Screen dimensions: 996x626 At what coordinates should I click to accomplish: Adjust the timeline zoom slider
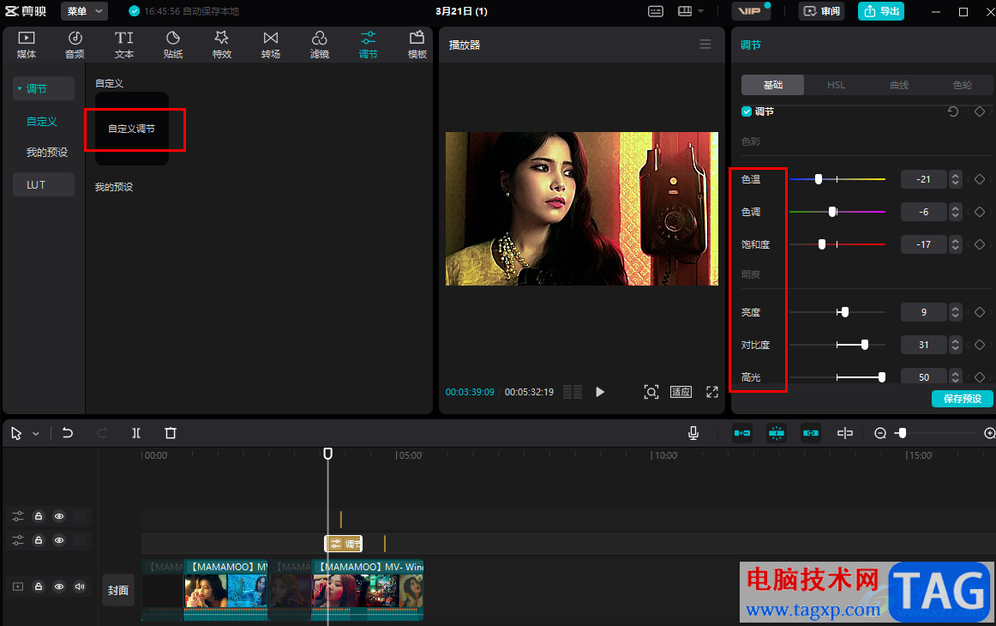937,433
